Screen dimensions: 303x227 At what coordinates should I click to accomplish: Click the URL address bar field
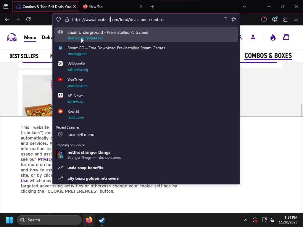coord(146,20)
